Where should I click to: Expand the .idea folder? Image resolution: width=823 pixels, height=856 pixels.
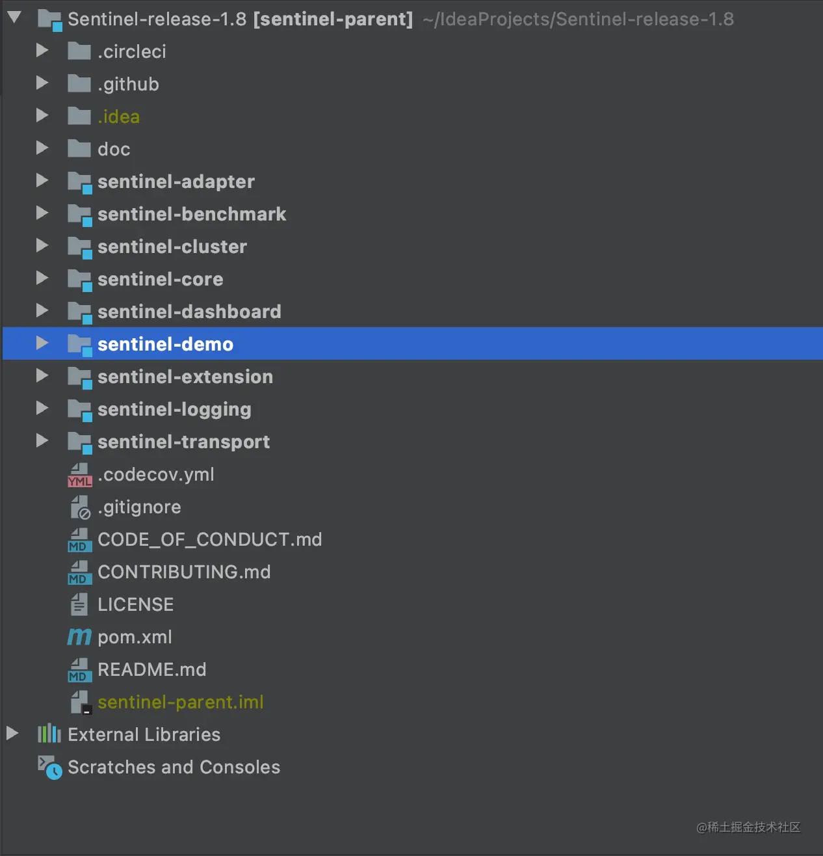coord(42,116)
